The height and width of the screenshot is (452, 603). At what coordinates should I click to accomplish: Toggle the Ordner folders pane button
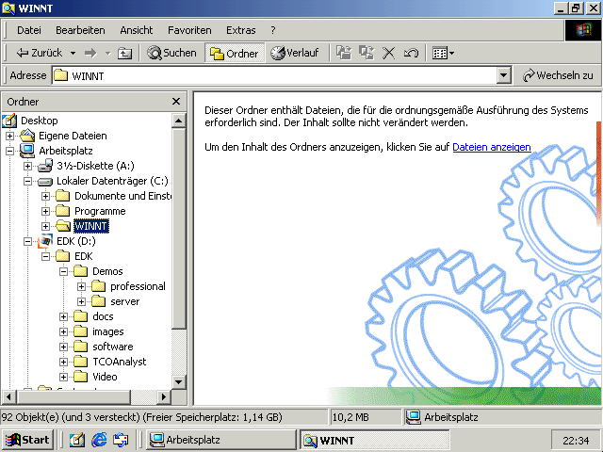tap(235, 53)
